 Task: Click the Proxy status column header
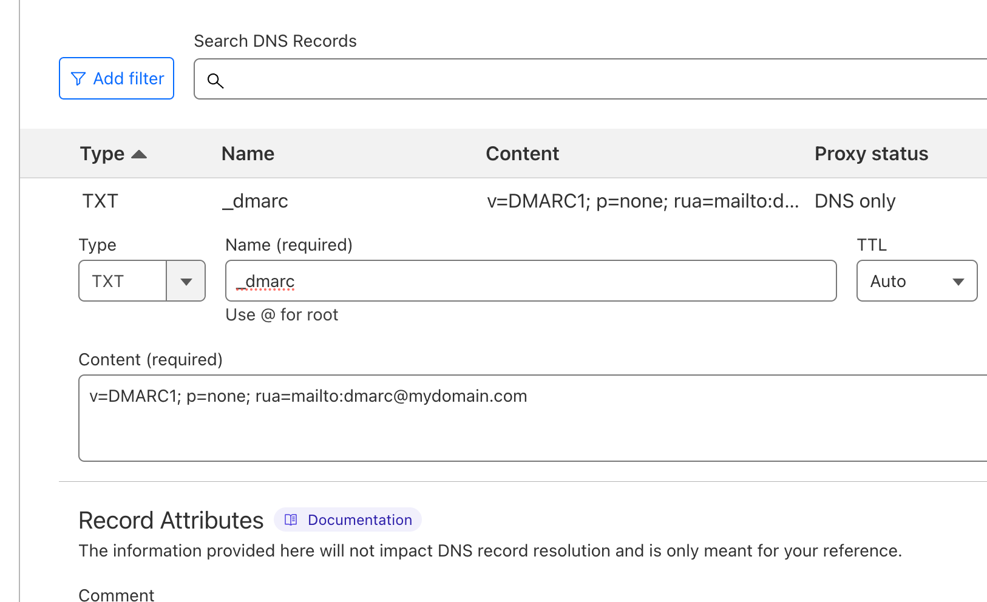(870, 154)
